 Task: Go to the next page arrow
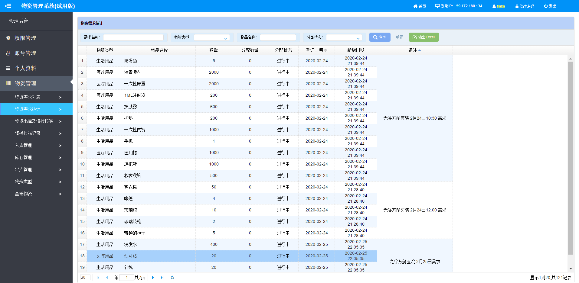pos(153,278)
